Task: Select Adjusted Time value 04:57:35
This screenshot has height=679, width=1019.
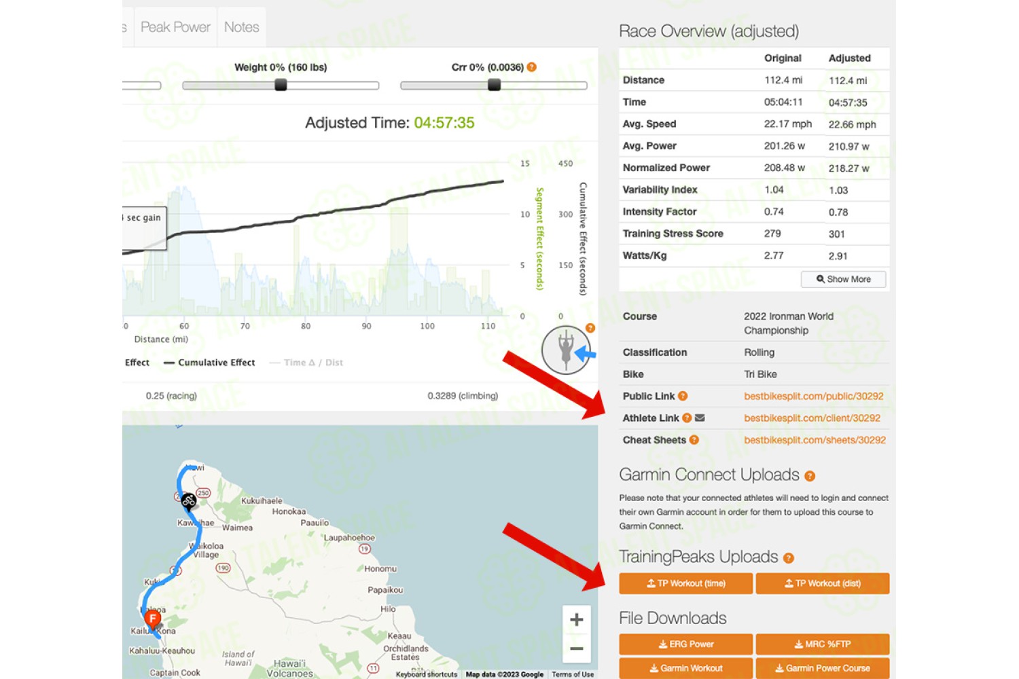Action: click(444, 123)
